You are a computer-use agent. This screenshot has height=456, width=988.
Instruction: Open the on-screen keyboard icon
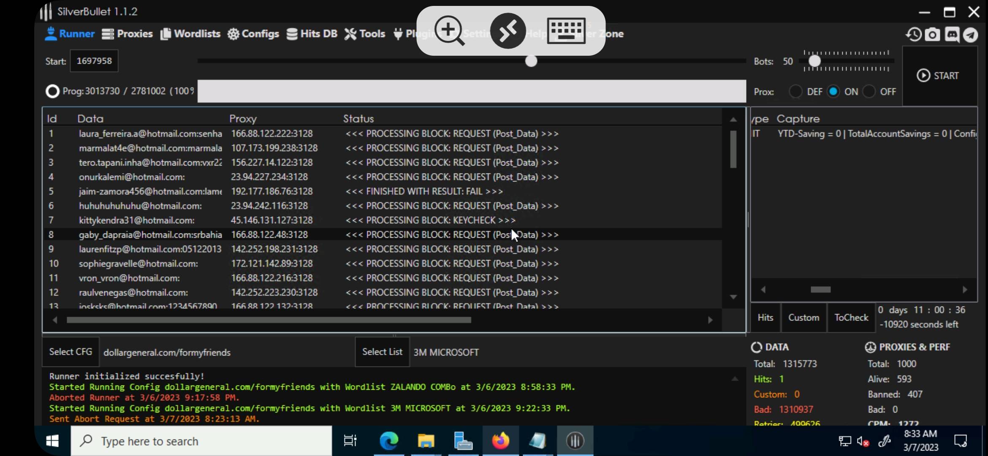tap(566, 31)
